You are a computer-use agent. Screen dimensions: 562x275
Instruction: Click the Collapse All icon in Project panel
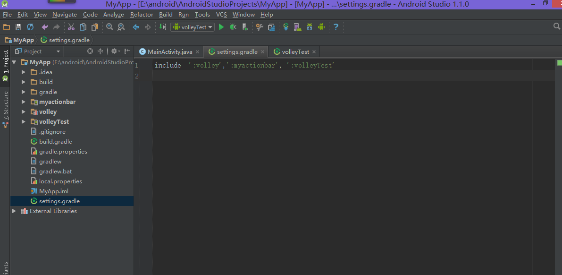click(x=101, y=52)
